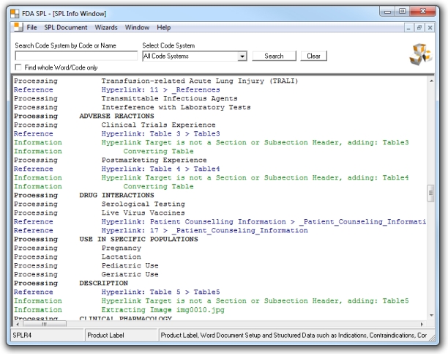Open the Help menu
Image resolution: width=448 pixels, height=354 pixels.
pyautogui.click(x=164, y=27)
